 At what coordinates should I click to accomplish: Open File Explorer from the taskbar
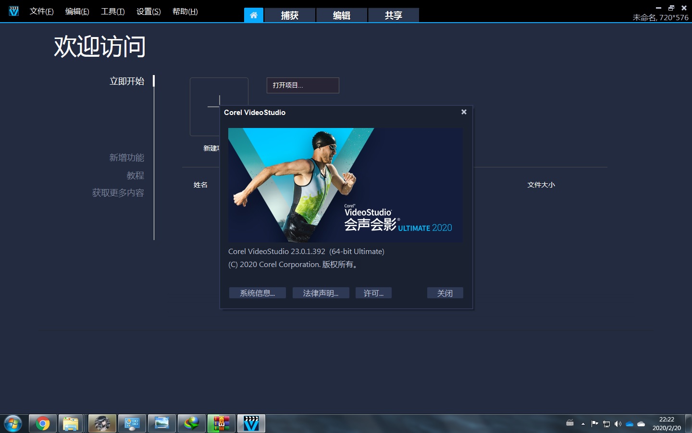[71, 423]
